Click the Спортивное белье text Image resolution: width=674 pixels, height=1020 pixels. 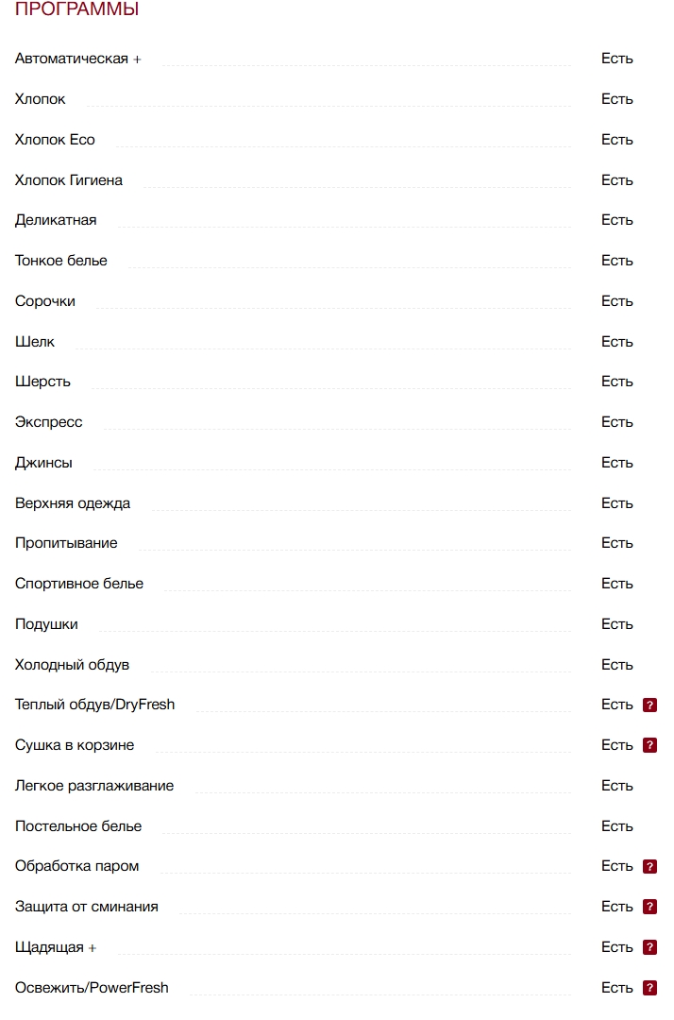tap(79, 584)
